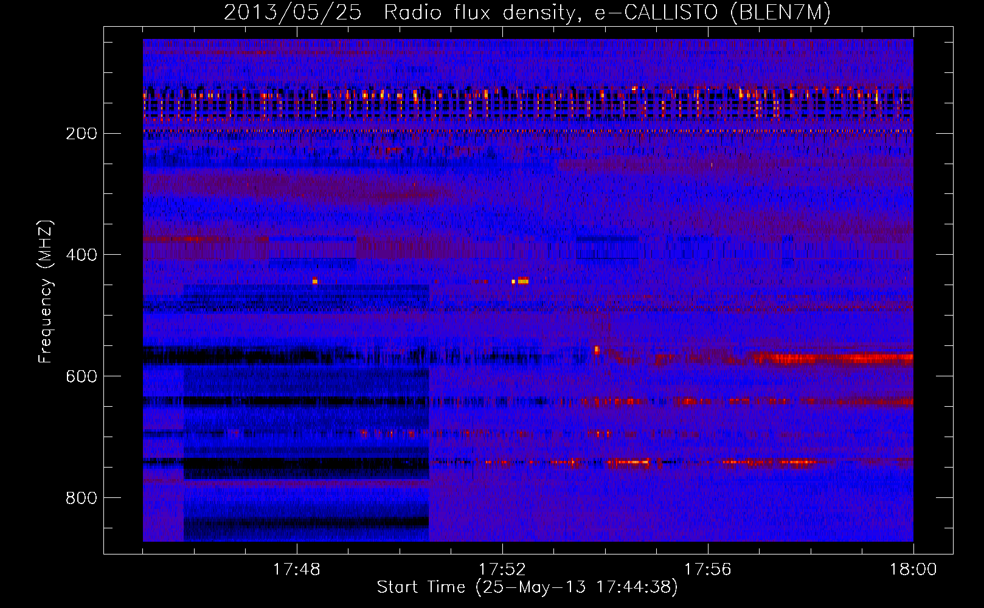Click the 'Start Time (25-May-13 17:44:38)' label
This screenshot has height=608, width=984.
pyautogui.click(x=527, y=587)
